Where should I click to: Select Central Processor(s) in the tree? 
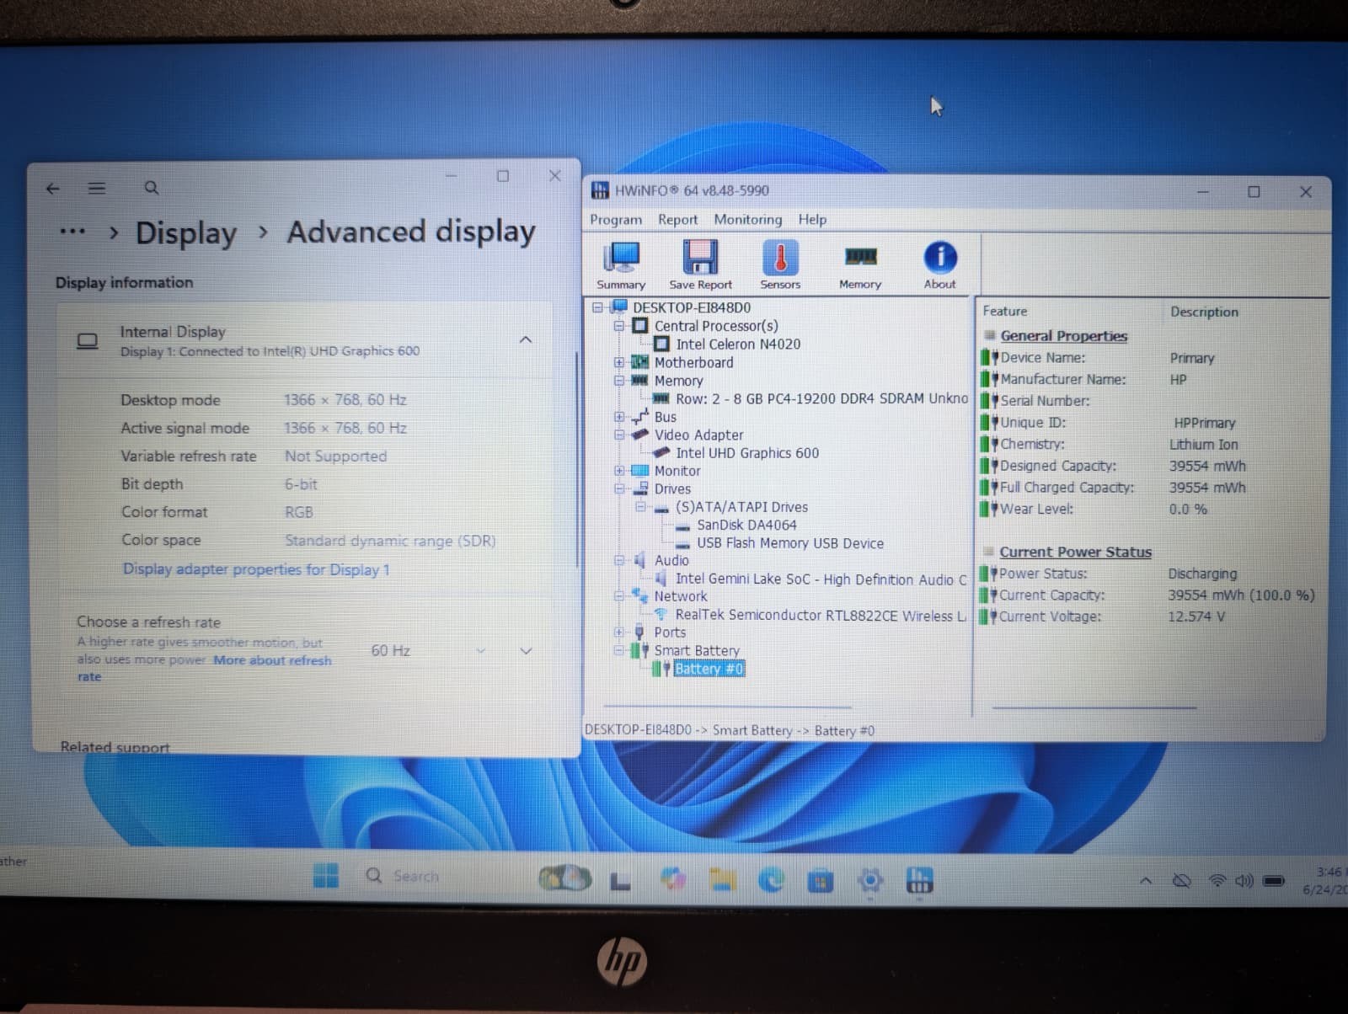coord(716,326)
